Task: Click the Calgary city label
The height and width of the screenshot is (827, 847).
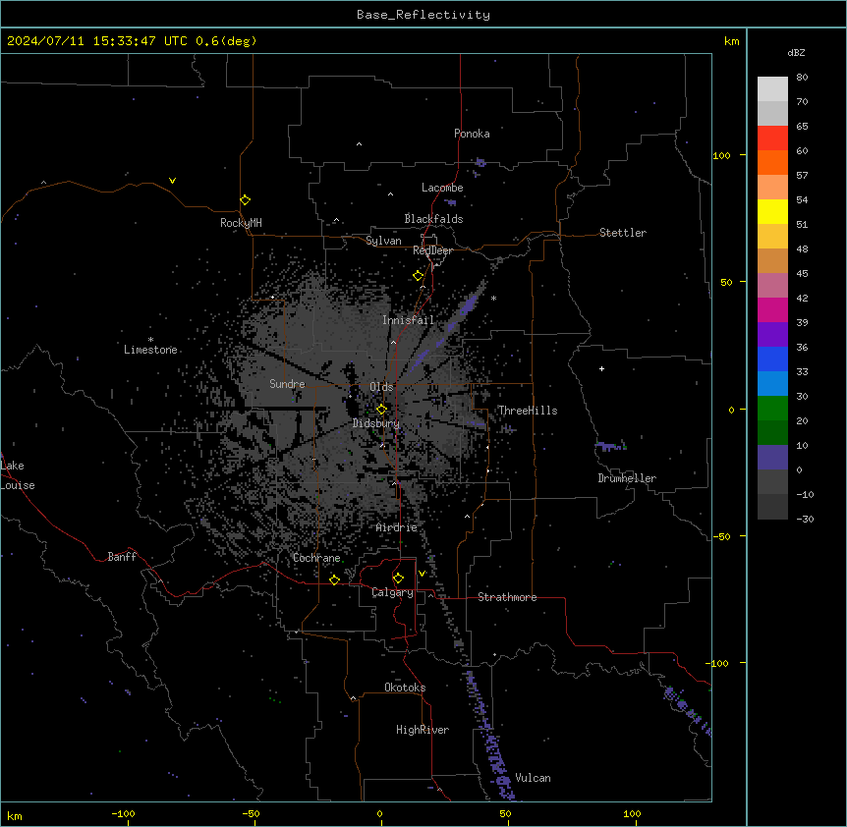Action: pos(392,592)
